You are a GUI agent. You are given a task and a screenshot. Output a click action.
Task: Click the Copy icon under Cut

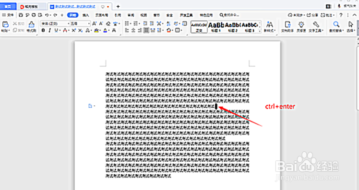click(15, 30)
